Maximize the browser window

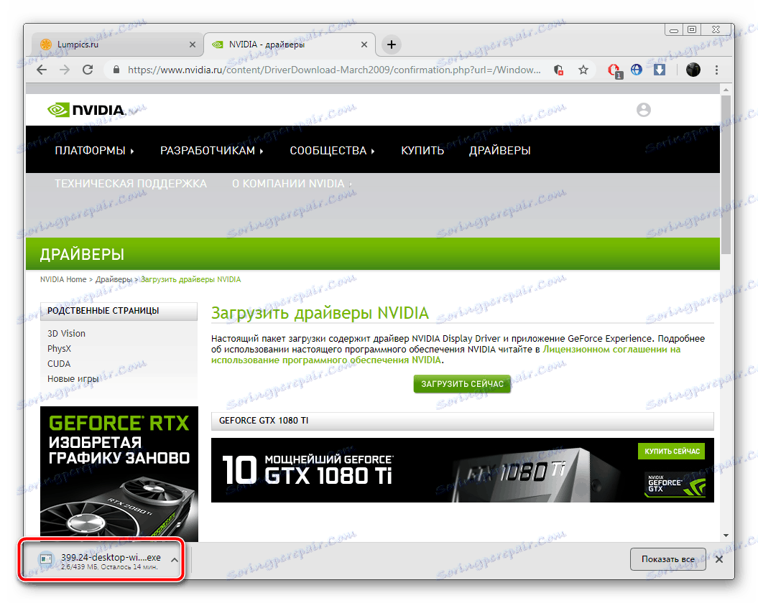692,30
